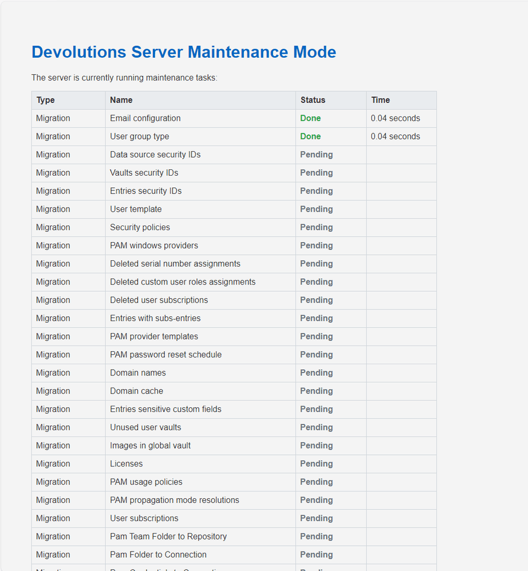Select the "Email configuration" name cell

coord(200,118)
